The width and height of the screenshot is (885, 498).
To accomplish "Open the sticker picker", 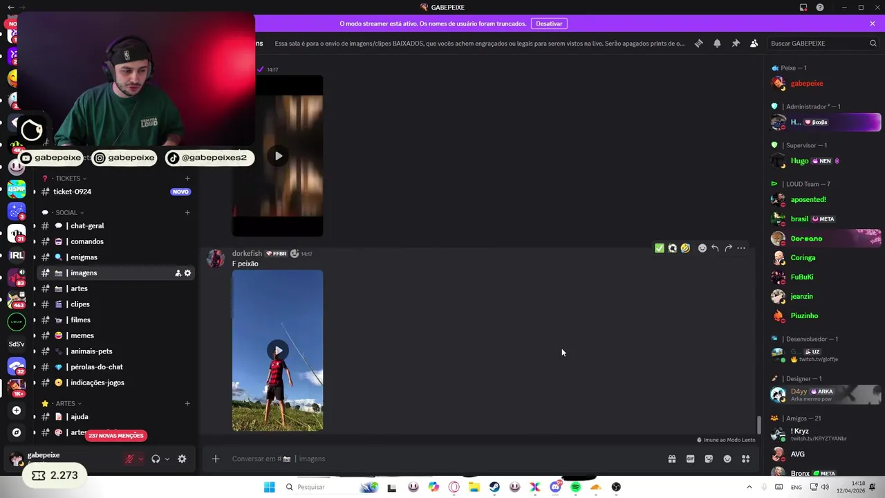I will pyautogui.click(x=709, y=459).
